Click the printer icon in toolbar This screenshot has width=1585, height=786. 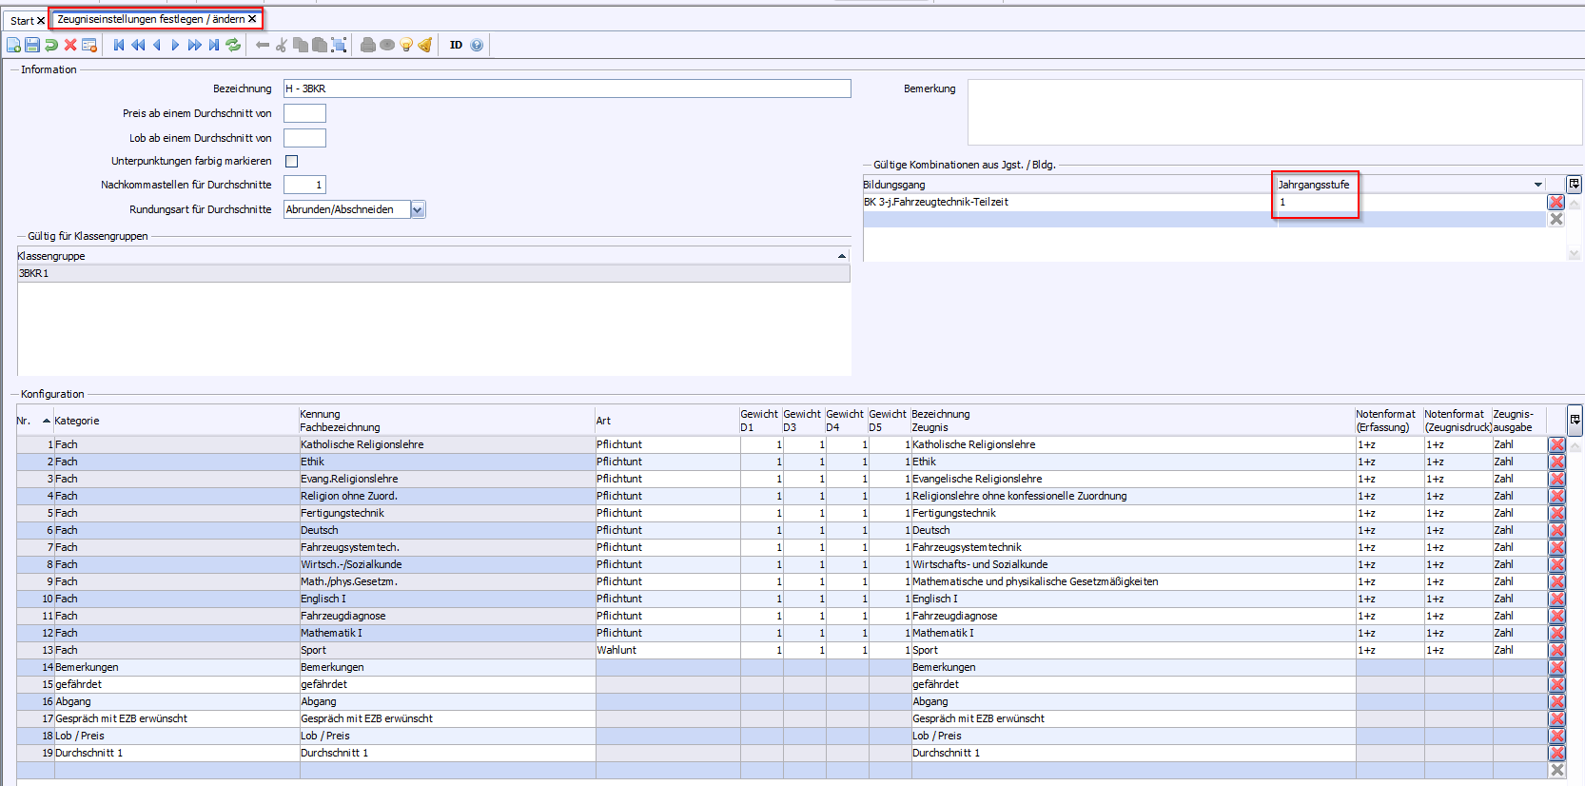[368, 45]
